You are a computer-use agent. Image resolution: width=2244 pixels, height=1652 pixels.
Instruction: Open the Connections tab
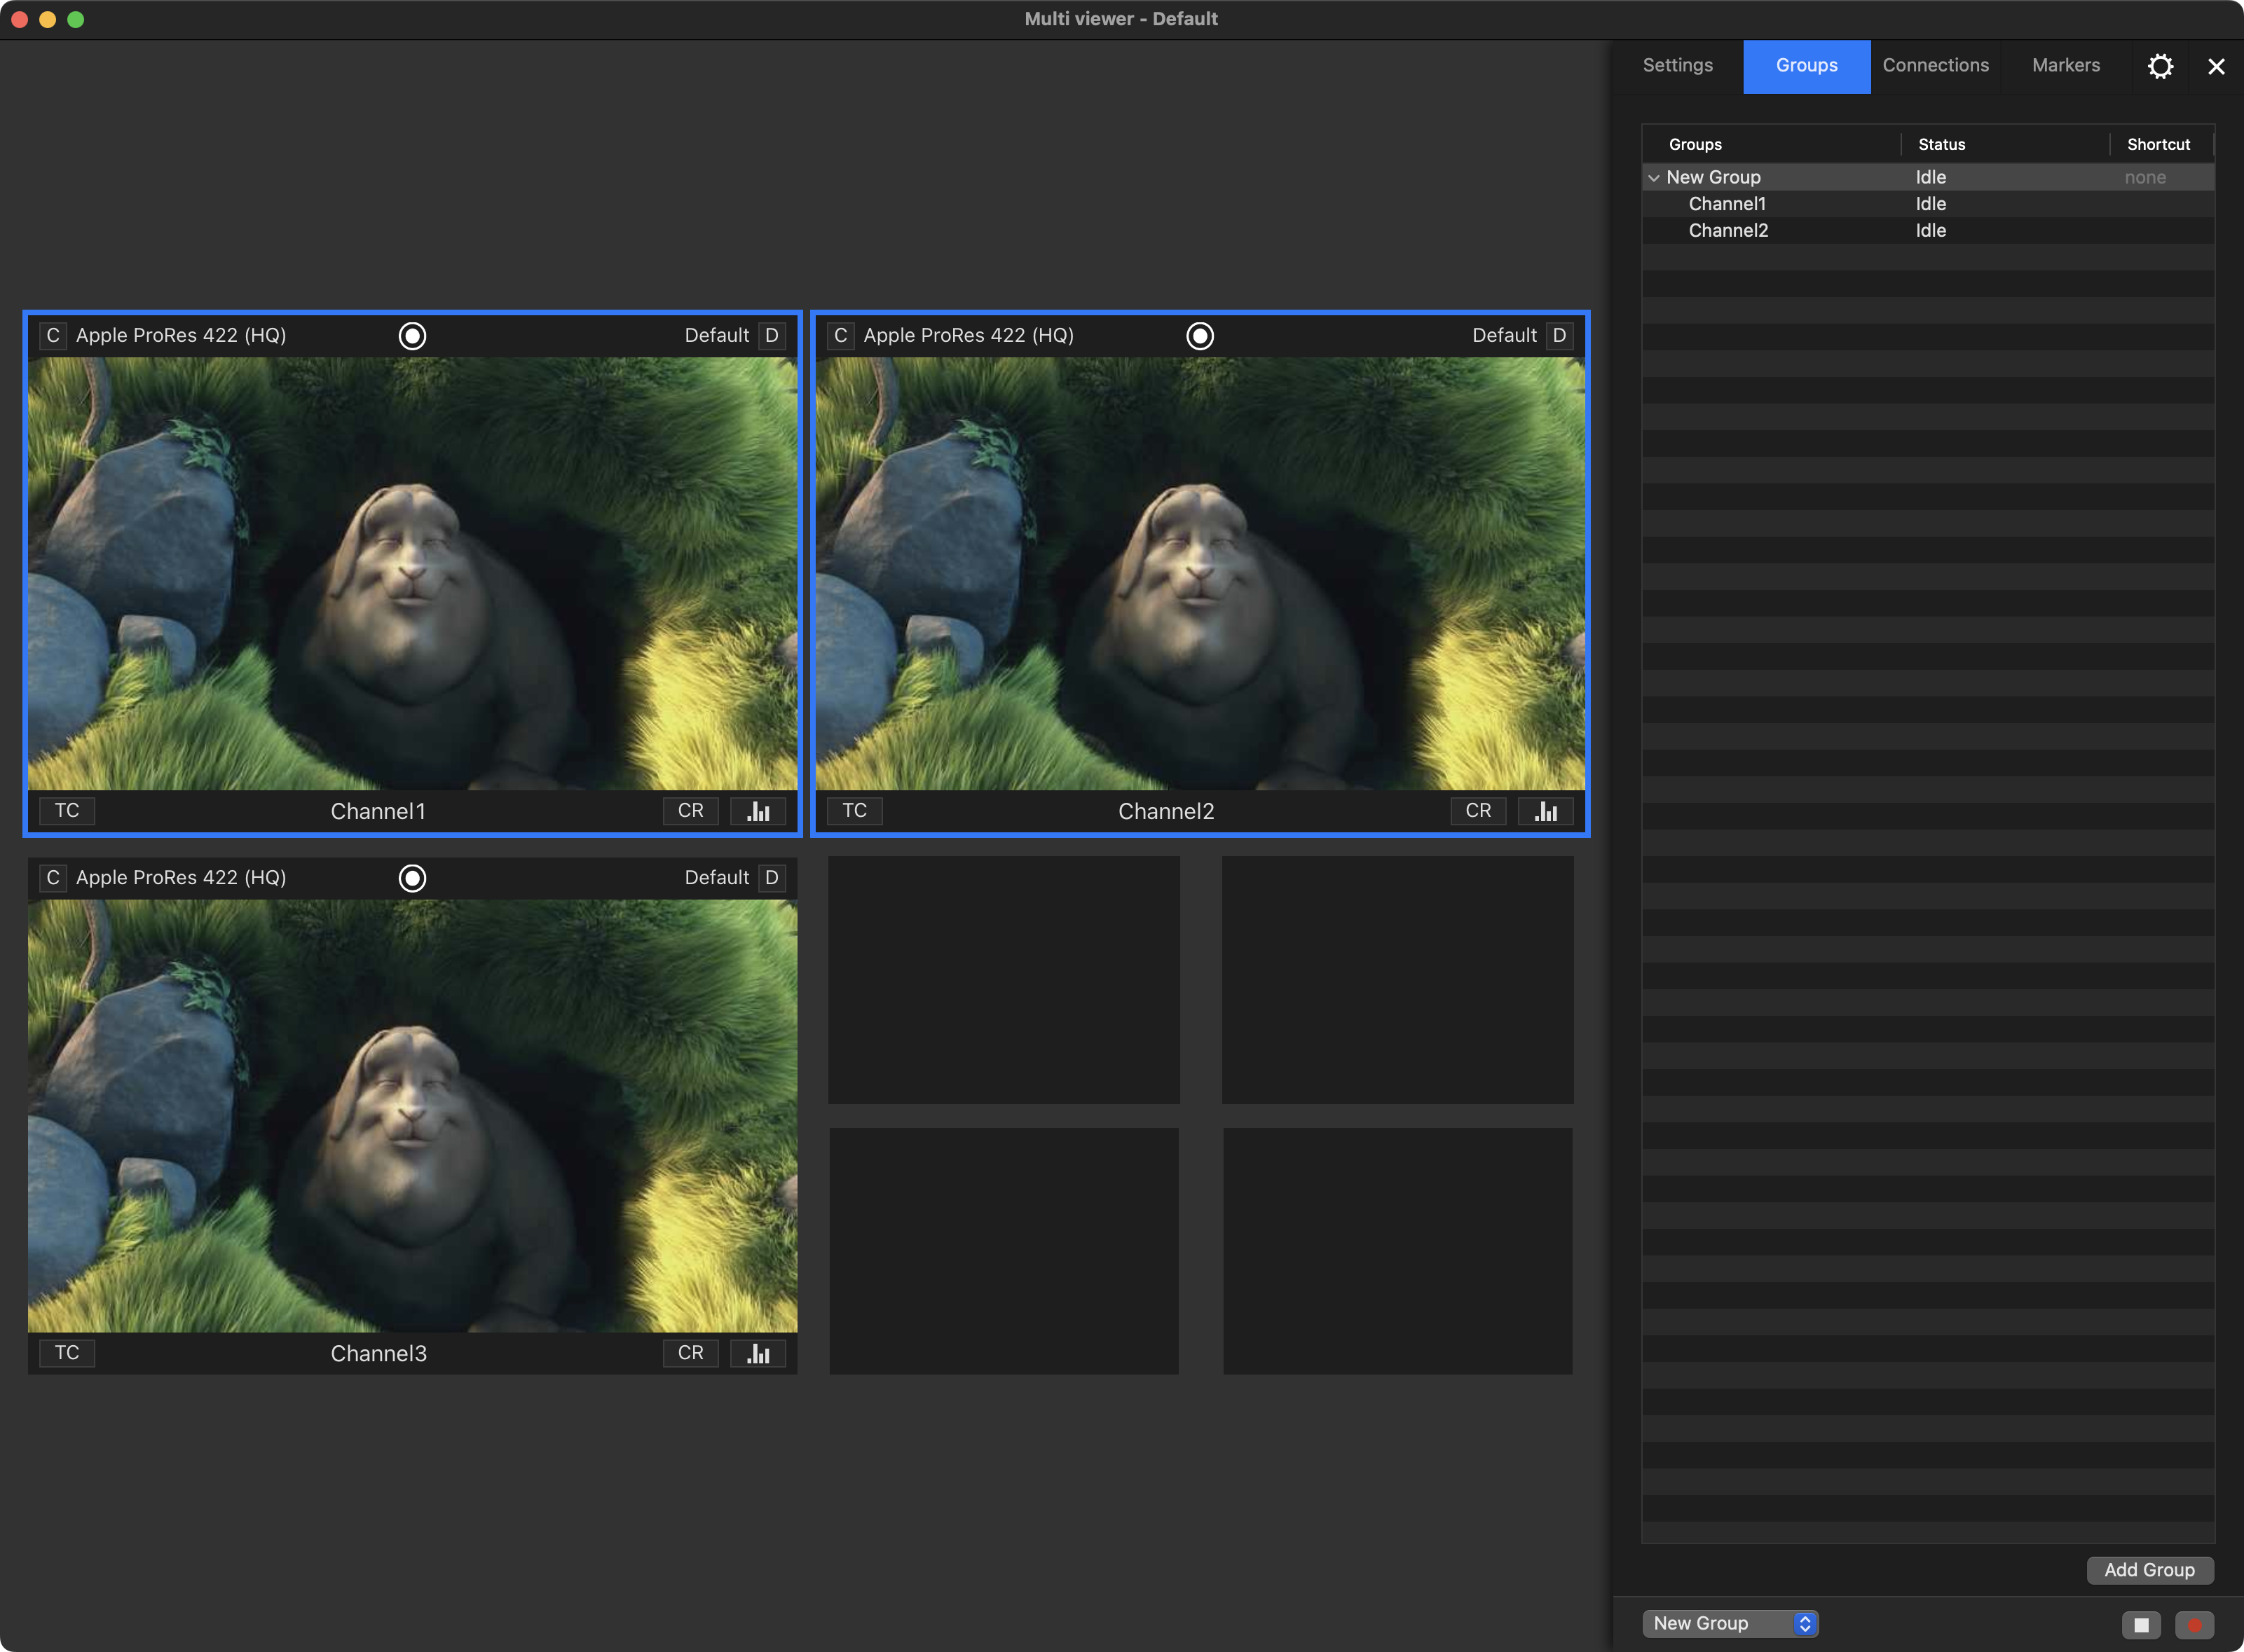tap(1936, 66)
